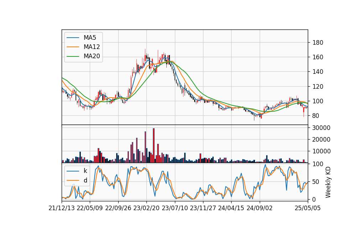
Task: Click the 25/05/05 date tick label
Action: point(307,208)
